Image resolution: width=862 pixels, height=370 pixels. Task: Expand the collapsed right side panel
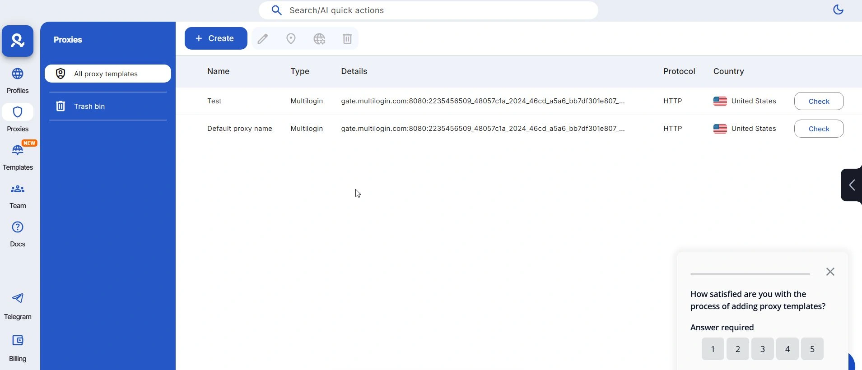pyautogui.click(x=852, y=185)
